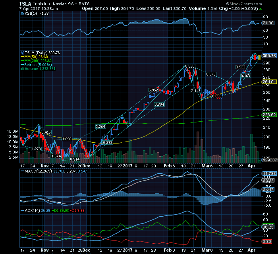
Task: Click the 2.147 retracement label
Action: click(x=196, y=91)
